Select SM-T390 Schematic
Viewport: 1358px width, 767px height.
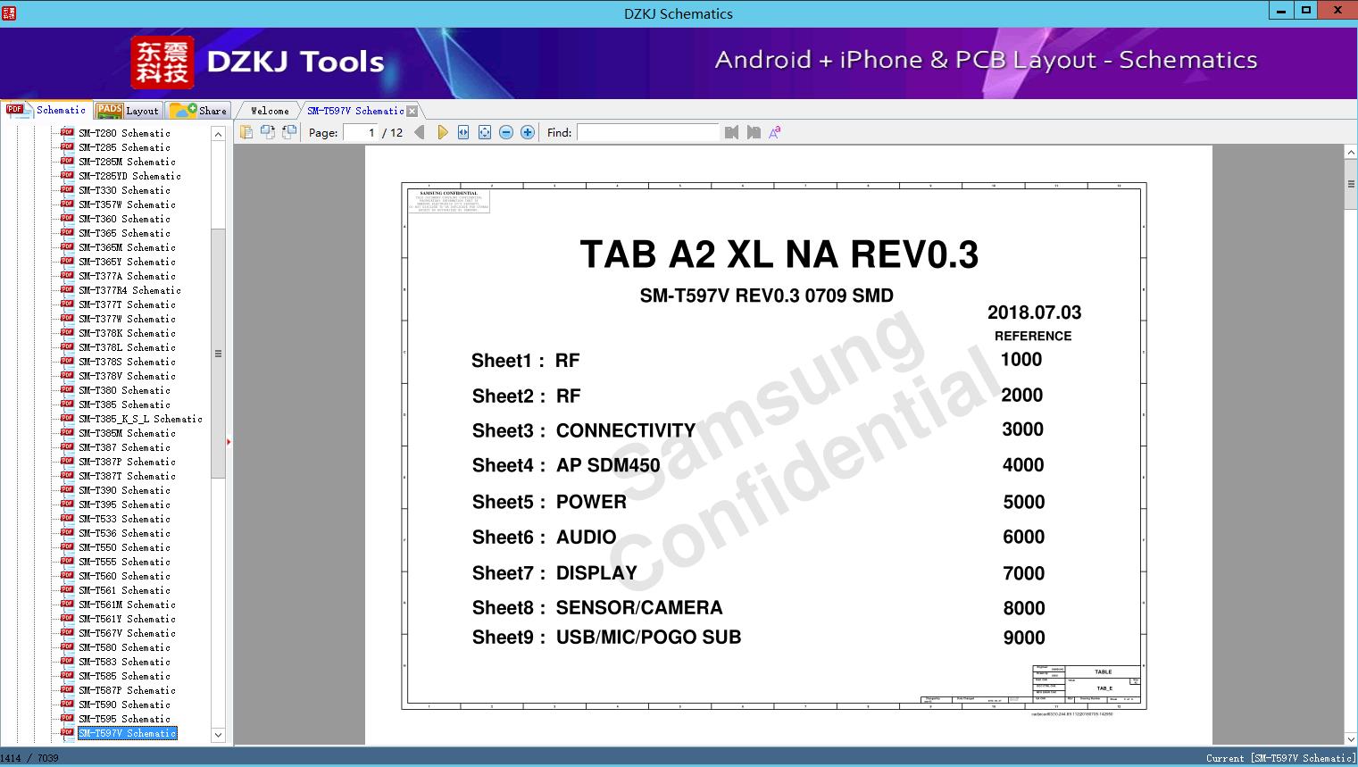124,490
